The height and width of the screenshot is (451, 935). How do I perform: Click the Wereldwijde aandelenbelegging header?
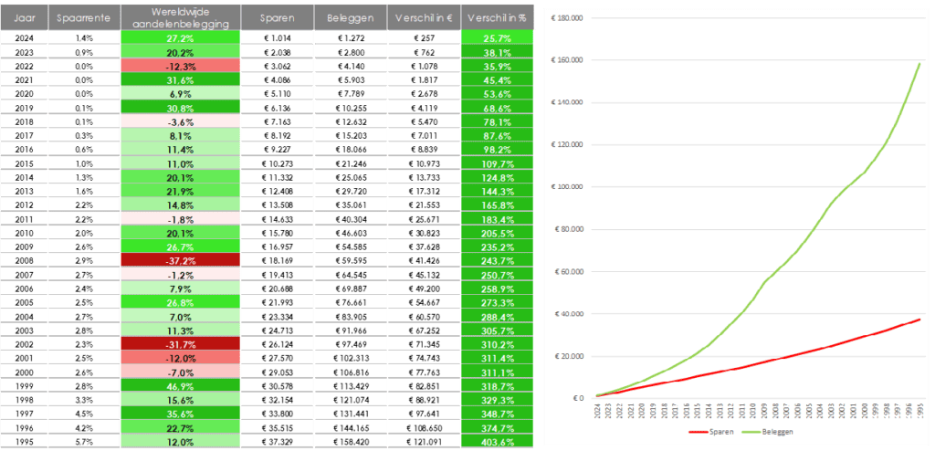pos(181,16)
